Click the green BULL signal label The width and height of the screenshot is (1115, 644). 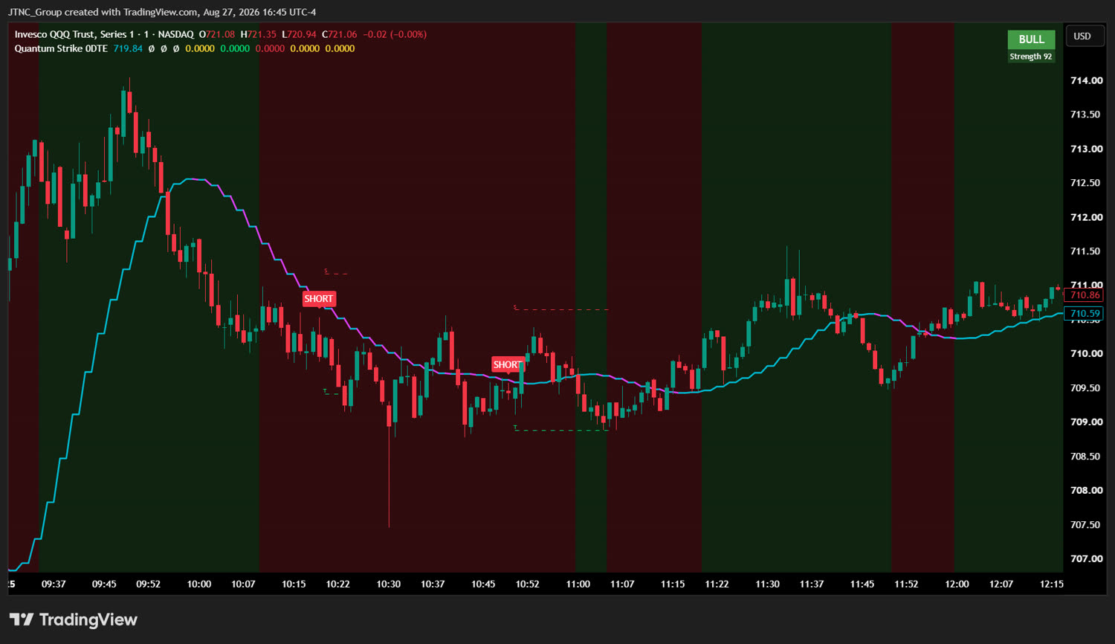click(x=1031, y=39)
